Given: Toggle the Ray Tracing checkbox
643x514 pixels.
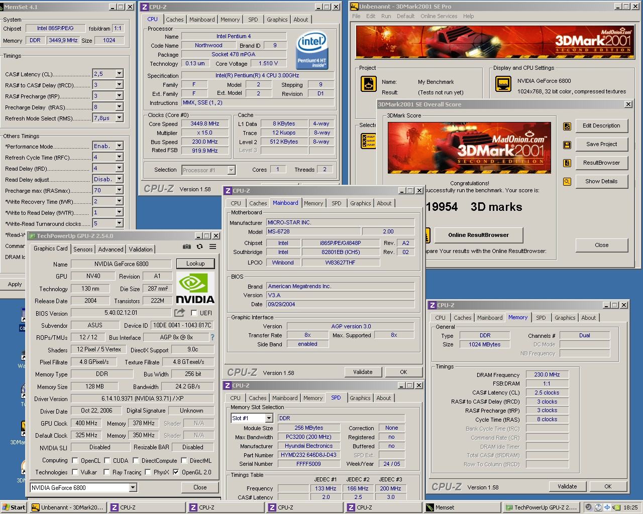Looking at the screenshot, I should (106, 472).
